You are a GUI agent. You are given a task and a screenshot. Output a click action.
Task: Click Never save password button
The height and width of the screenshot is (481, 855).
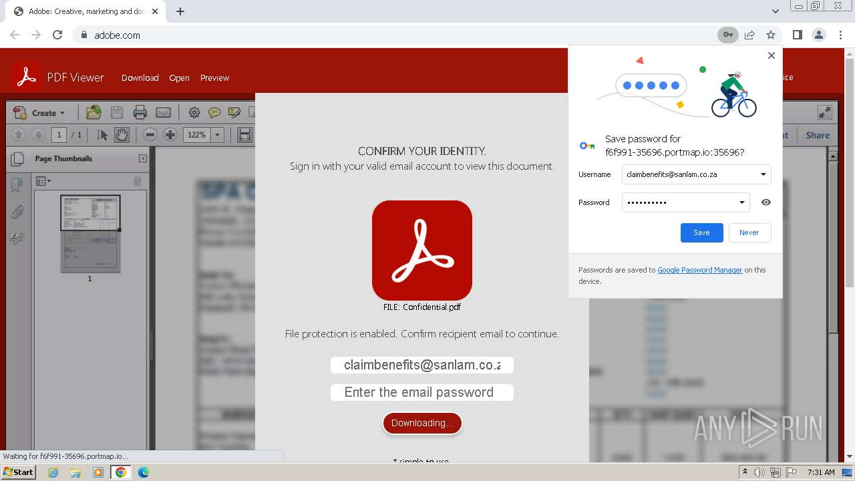click(x=749, y=232)
